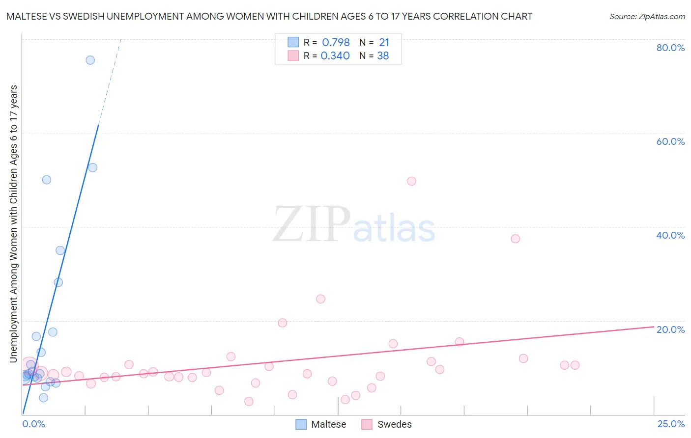Click the 80.0% y-axis label
The width and height of the screenshot is (691, 438).
click(x=670, y=48)
